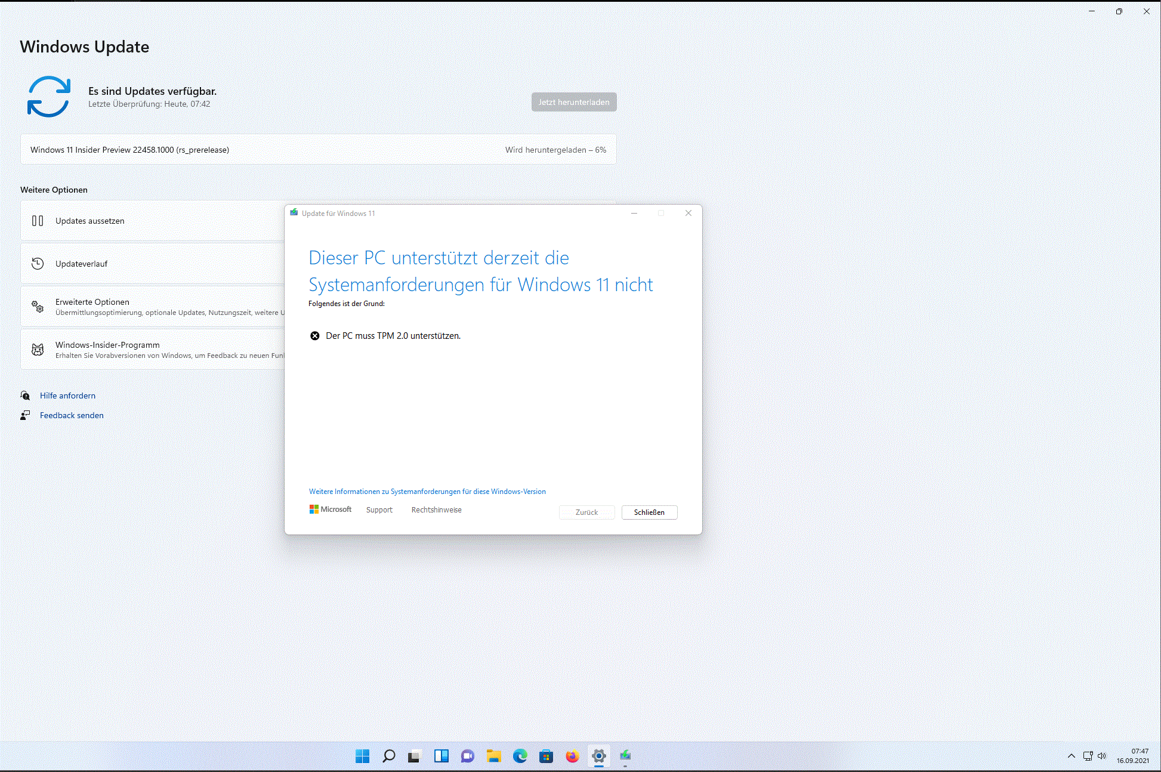This screenshot has width=1161, height=772.
Task: Click the gears icon for Erweiterte Optionen
Action: coord(38,307)
